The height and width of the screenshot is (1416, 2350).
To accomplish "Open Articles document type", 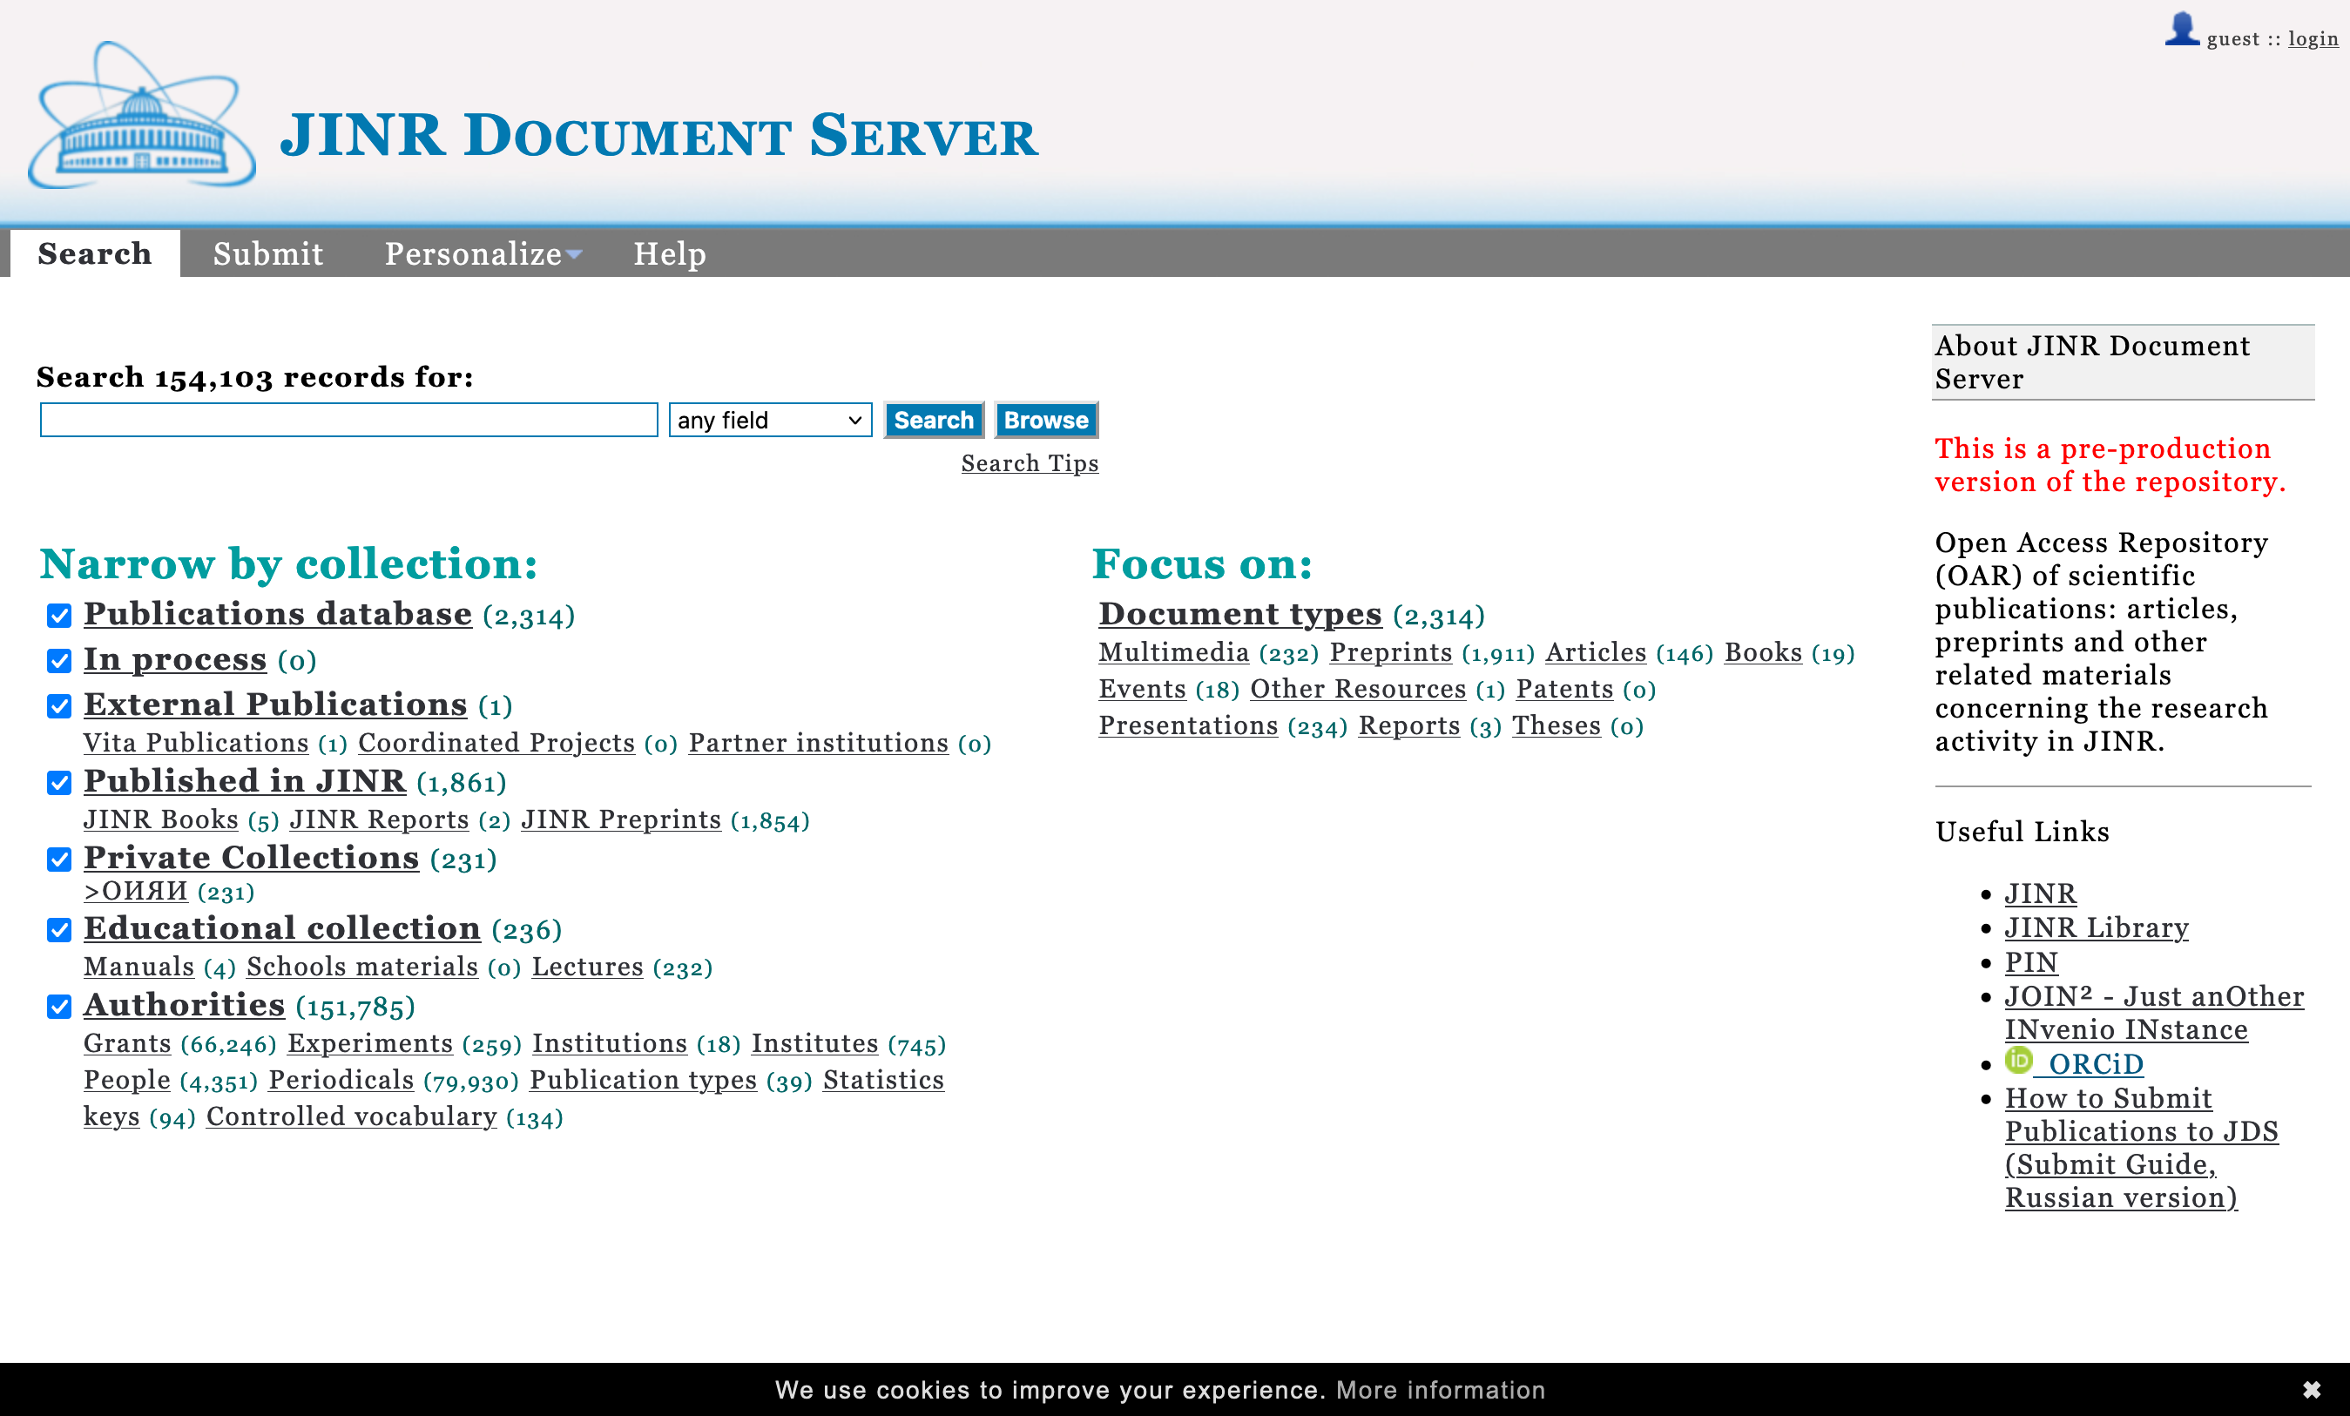I will tap(1596, 652).
